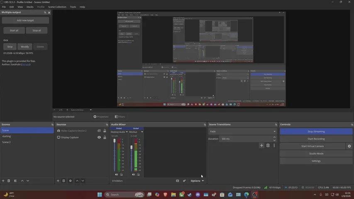Image resolution: width=354 pixels, height=199 pixels.
Task: Zoom out preview with minus icon
Action: [54, 110]
